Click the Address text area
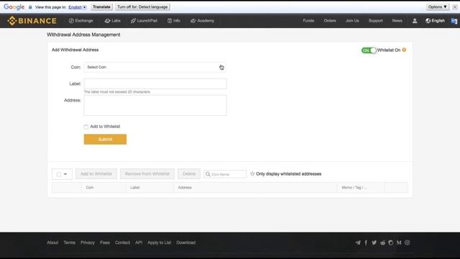The width and height of the screenshot is (460, 259). tap(155, 105)
